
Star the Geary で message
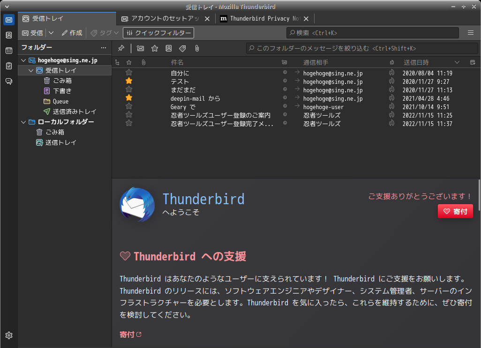tap(129, 106)
